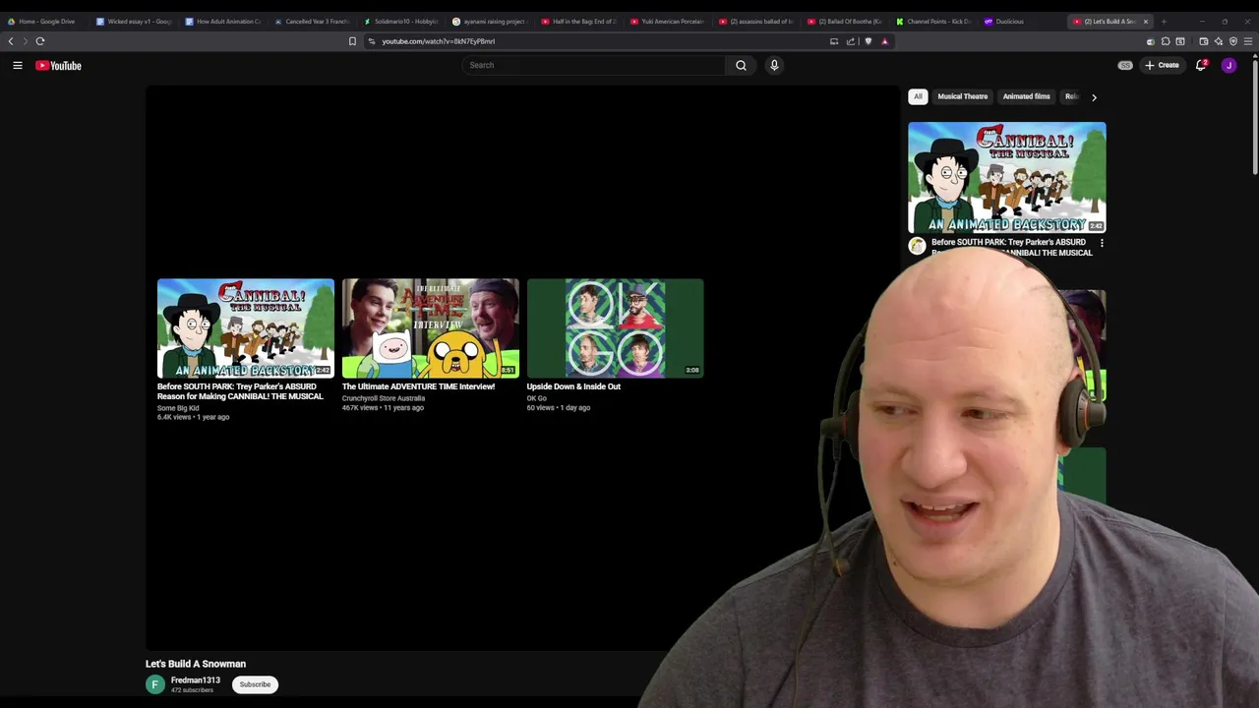The width and height of the screenshot is (1259, 708).
Task: Open the Brave wallet icon
Action: point(1203,41)
